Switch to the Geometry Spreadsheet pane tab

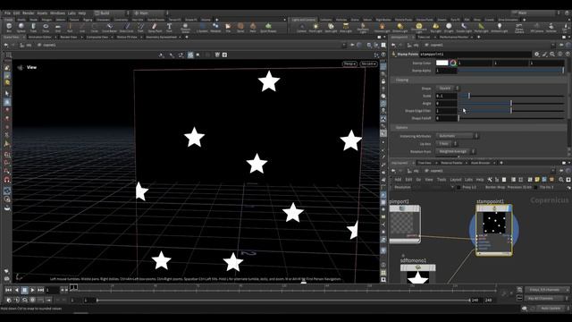coord(161,37)
